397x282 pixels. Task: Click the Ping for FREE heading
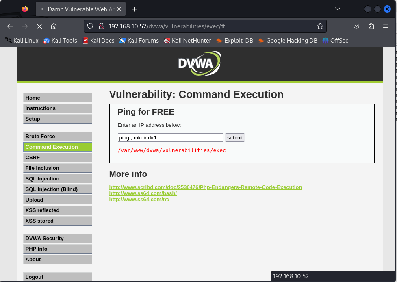click(146, 112)
